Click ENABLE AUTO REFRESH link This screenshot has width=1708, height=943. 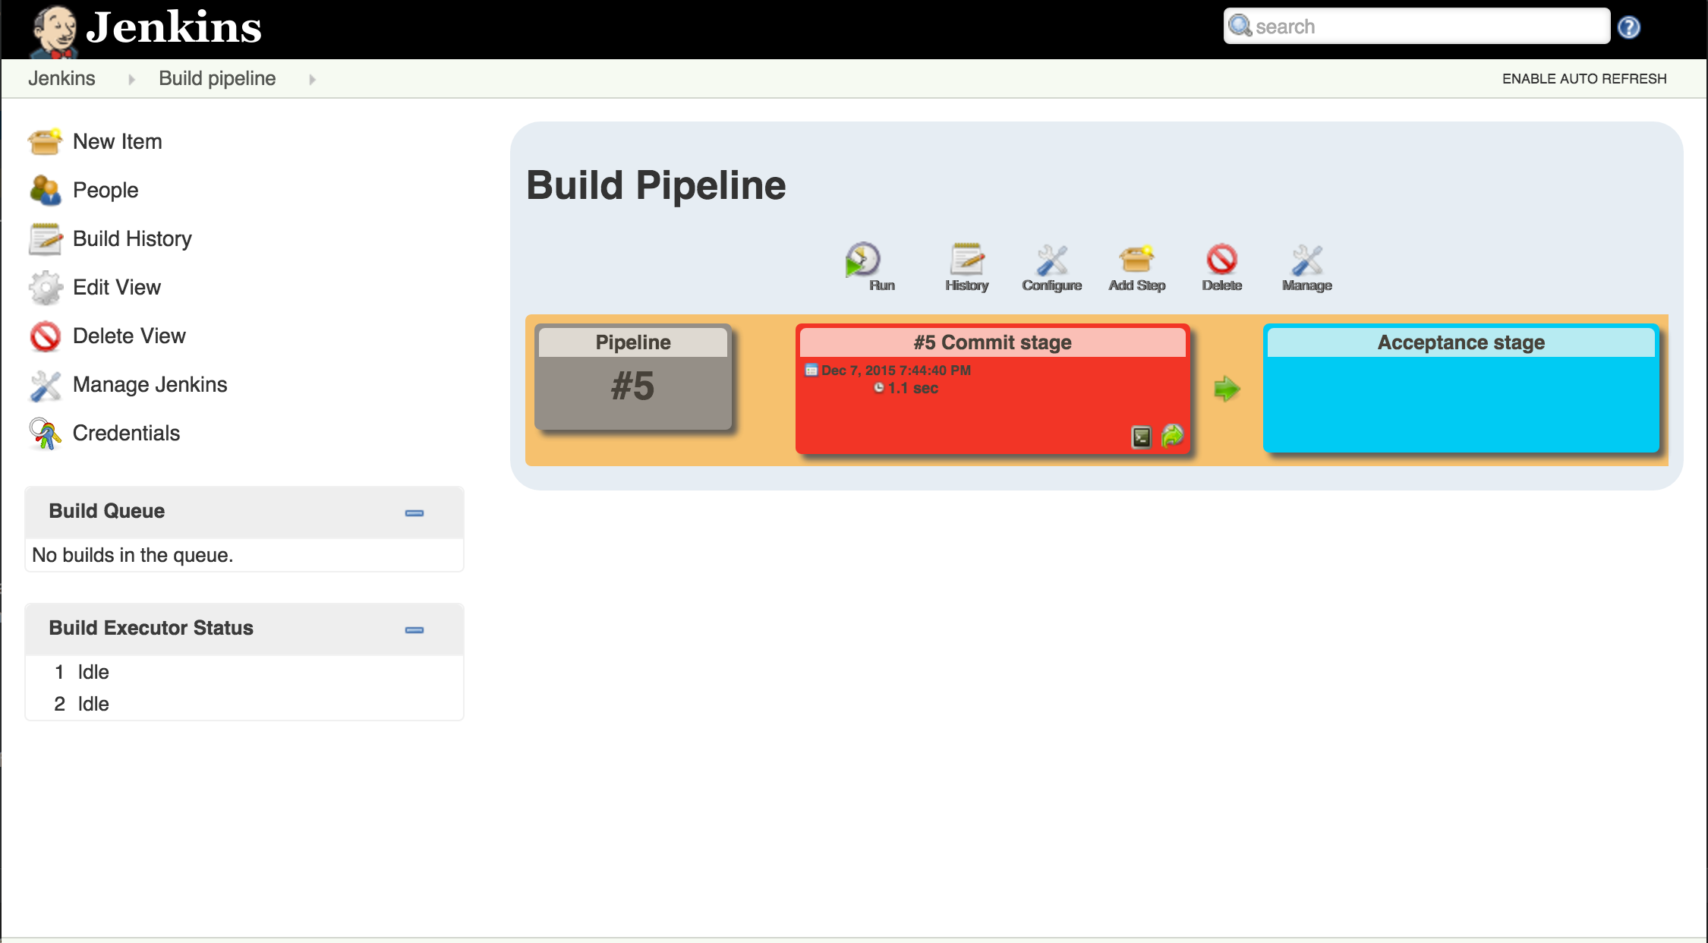pyautogui.click(x=1584, y=79)
